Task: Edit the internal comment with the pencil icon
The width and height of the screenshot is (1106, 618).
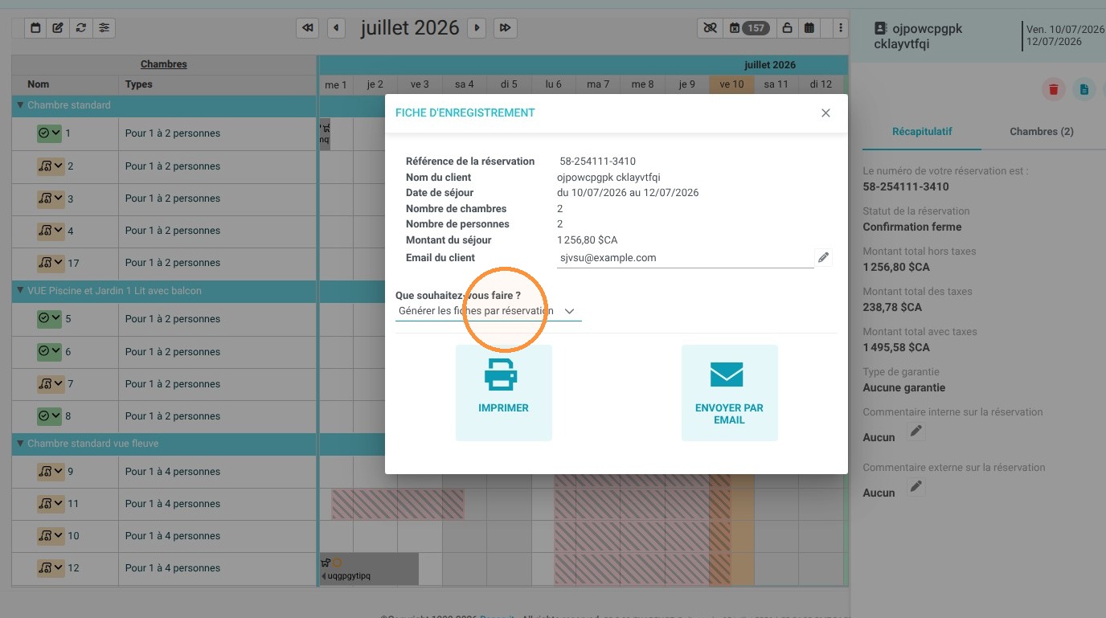Action: (916, 432)
